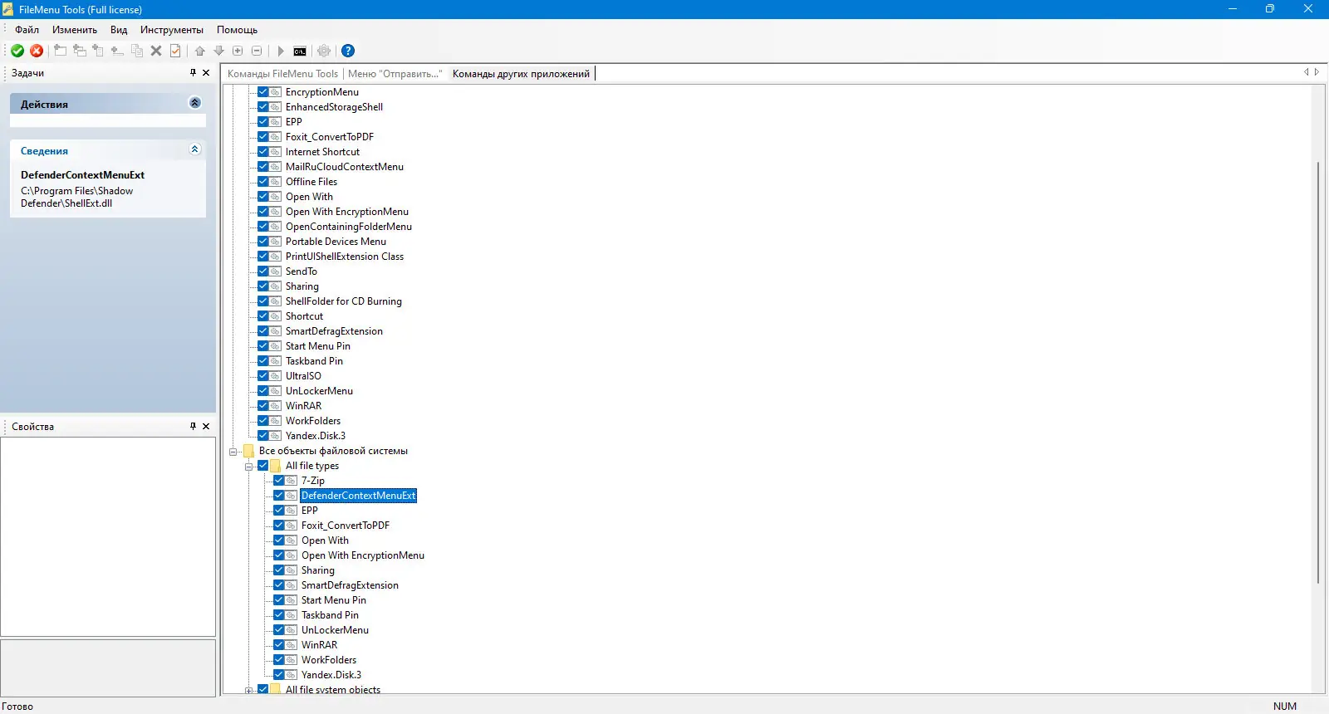Close the Задачи panel
The width and height of the screenshot is (1329, 714).
point(206,73)
